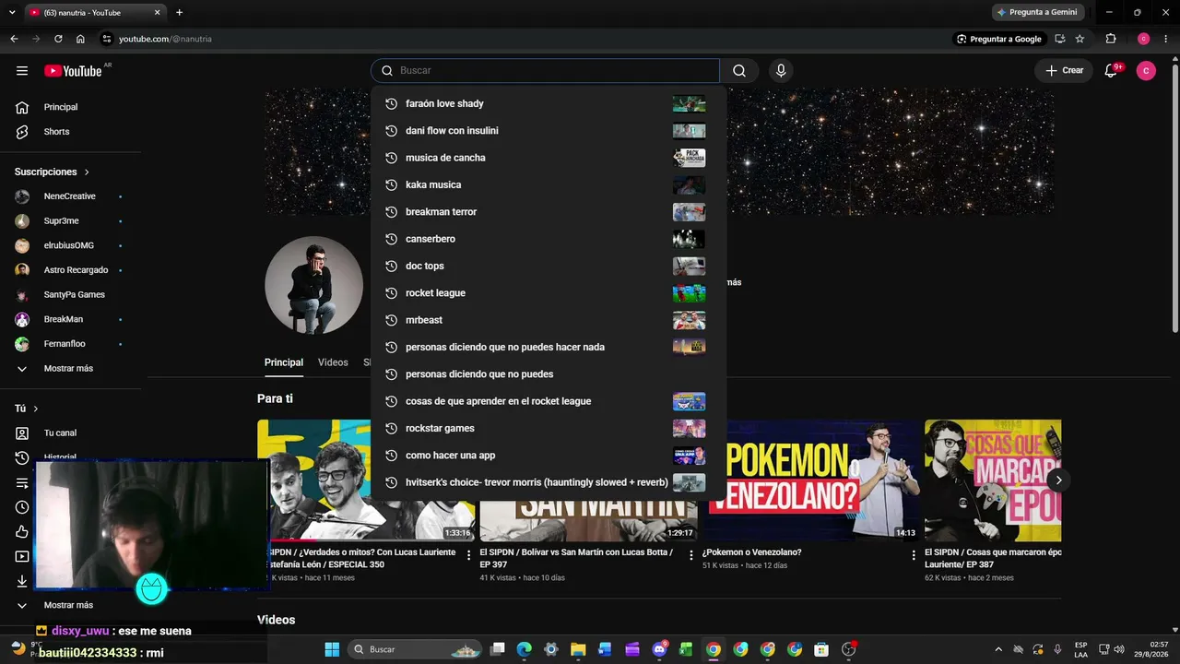Click the history clock icon beside 'mrbeast'
The image size is (1180, 664).
[x=391, y=320]
